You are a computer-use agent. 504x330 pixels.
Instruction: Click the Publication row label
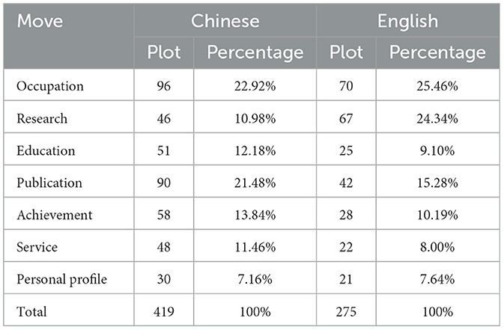49,183
